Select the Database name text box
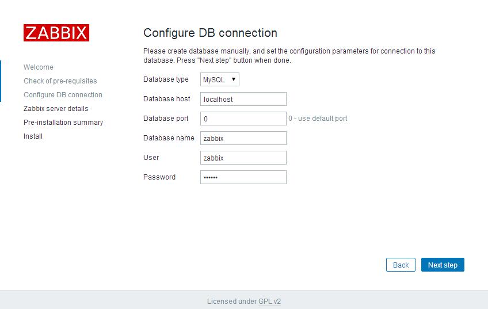 [x=243, y=138]
